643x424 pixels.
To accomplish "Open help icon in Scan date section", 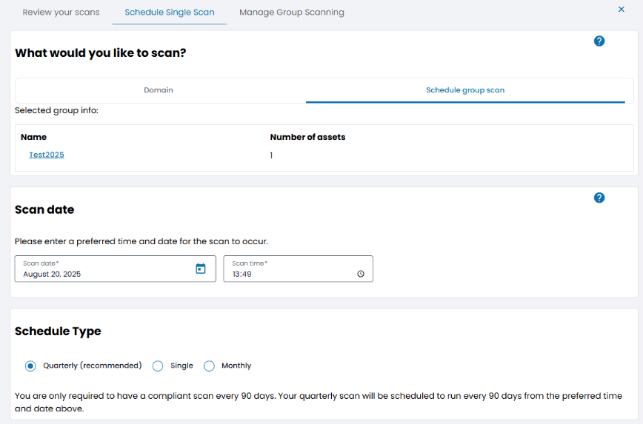I will [x=599, y=198].
